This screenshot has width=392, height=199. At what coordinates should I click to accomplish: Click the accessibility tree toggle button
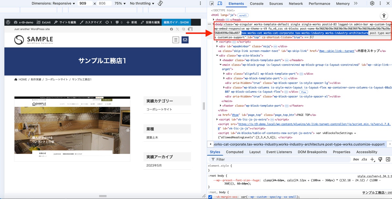click(384, 16)
